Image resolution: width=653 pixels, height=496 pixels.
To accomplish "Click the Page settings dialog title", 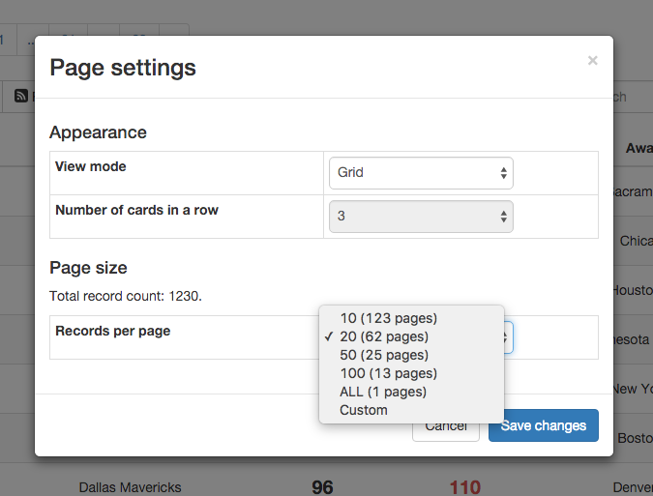I will point(123,68).
